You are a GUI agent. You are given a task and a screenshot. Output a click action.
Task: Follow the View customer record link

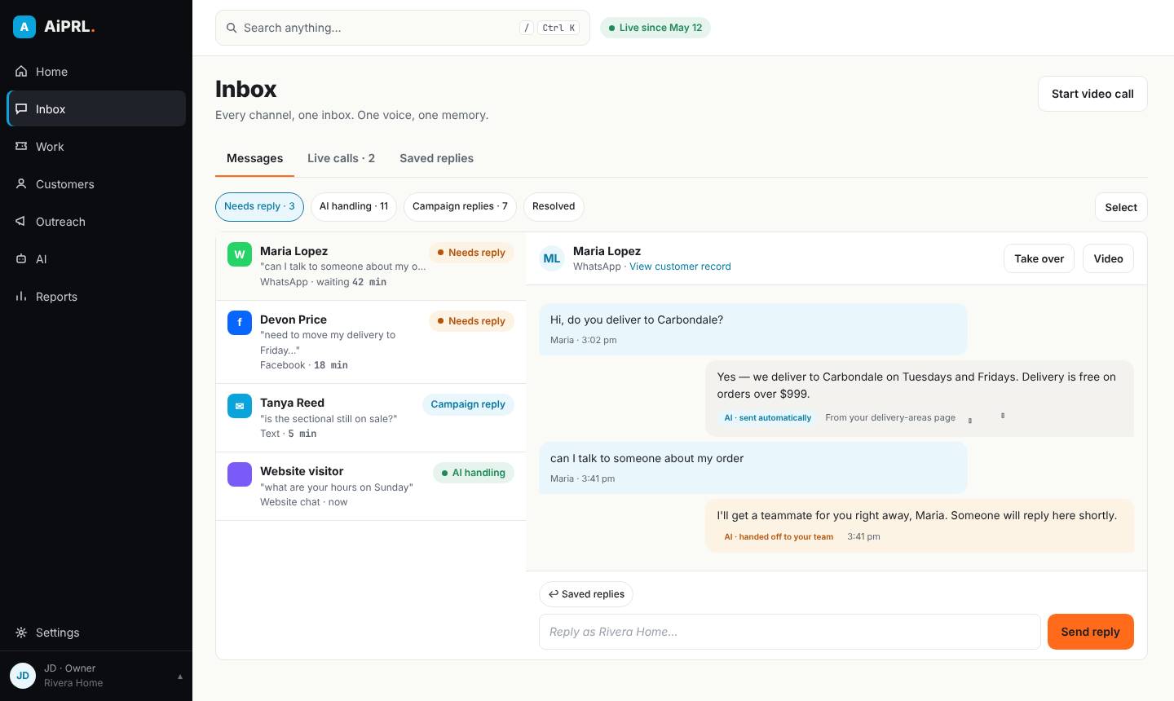tap(680, 267)
